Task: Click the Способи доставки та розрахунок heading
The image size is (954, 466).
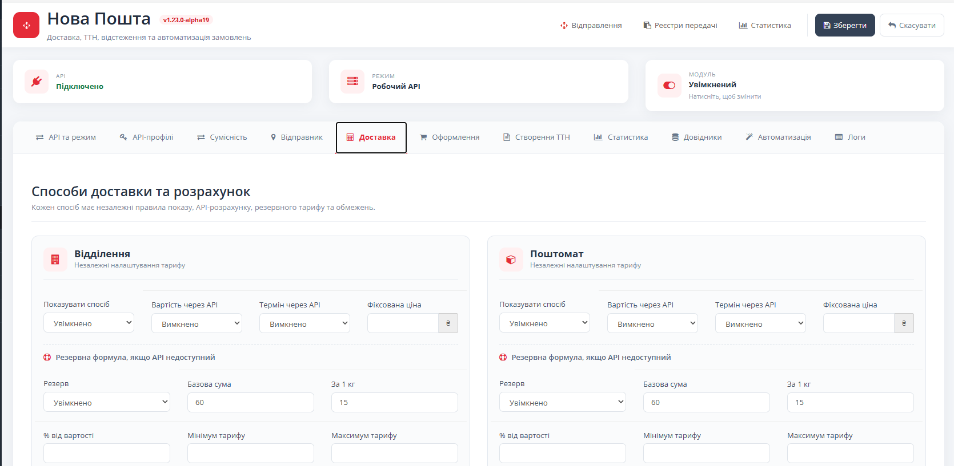Action: coord(141,192)
